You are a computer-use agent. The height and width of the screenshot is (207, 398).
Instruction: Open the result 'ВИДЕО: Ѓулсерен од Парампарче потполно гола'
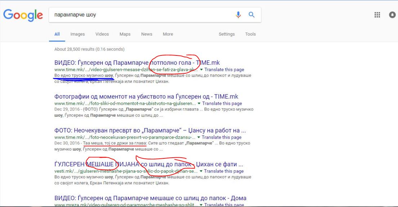point(137,63)
